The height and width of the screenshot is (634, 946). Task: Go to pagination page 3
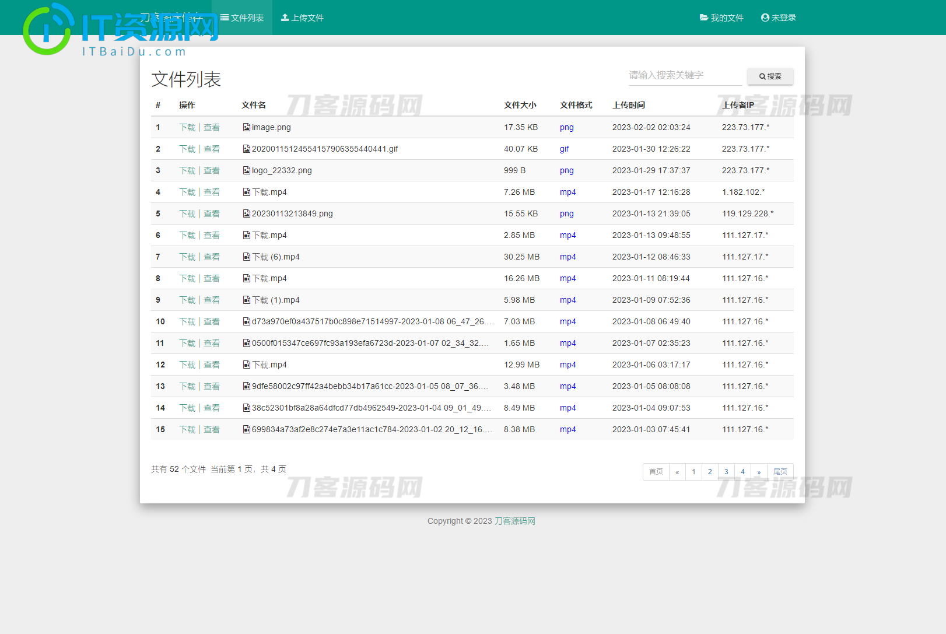726,472
